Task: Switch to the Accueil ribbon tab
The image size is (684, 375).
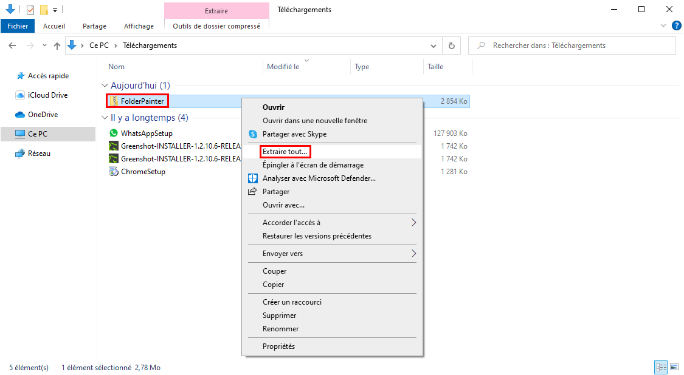Action: 54,26
